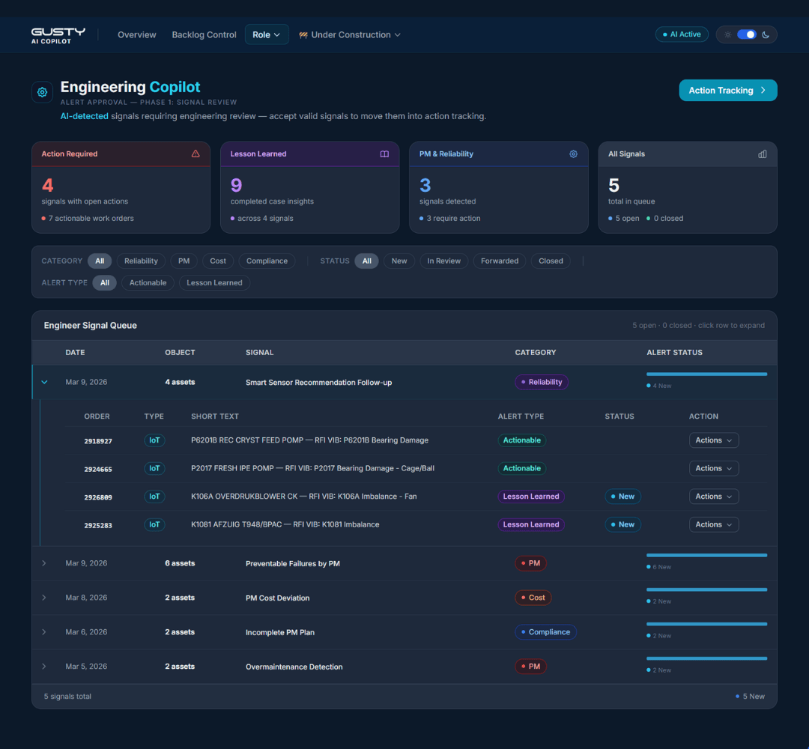Expand the PM Cost Deviation signal row
This screenshot has height=749, width=809.
click(43, 597)
